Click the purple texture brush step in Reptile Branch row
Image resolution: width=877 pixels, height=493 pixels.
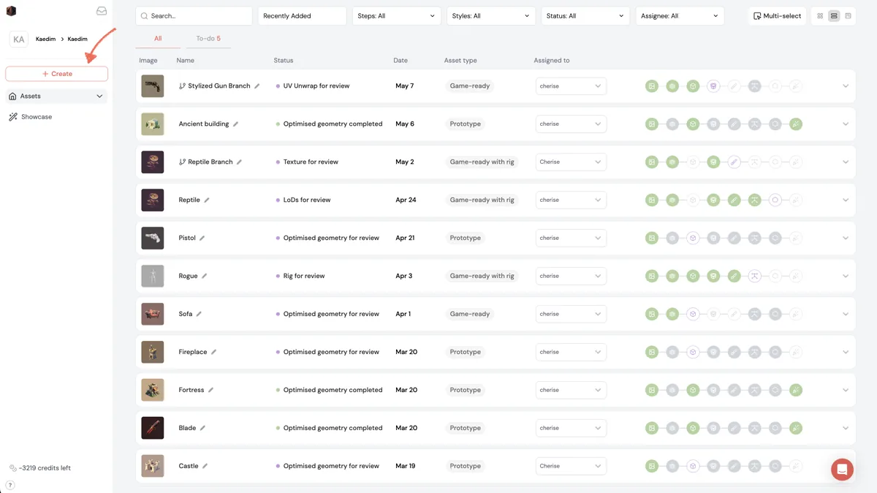(734, 162)
